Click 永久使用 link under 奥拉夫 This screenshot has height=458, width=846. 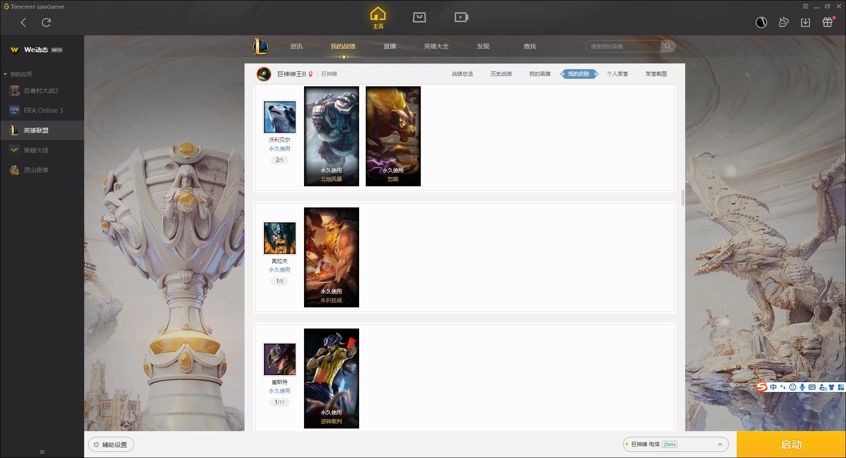point(280,270)
